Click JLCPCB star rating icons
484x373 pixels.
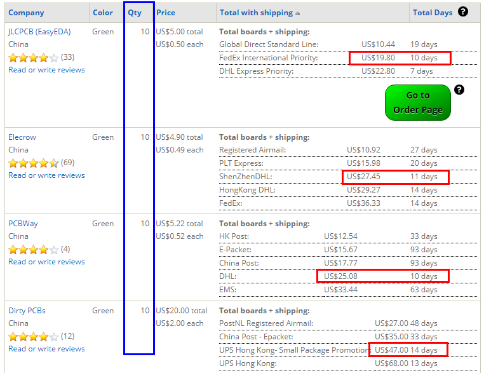point(33,57)
